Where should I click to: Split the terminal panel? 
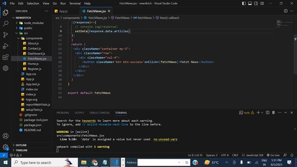pyautogui.click(x=267, y=113)
